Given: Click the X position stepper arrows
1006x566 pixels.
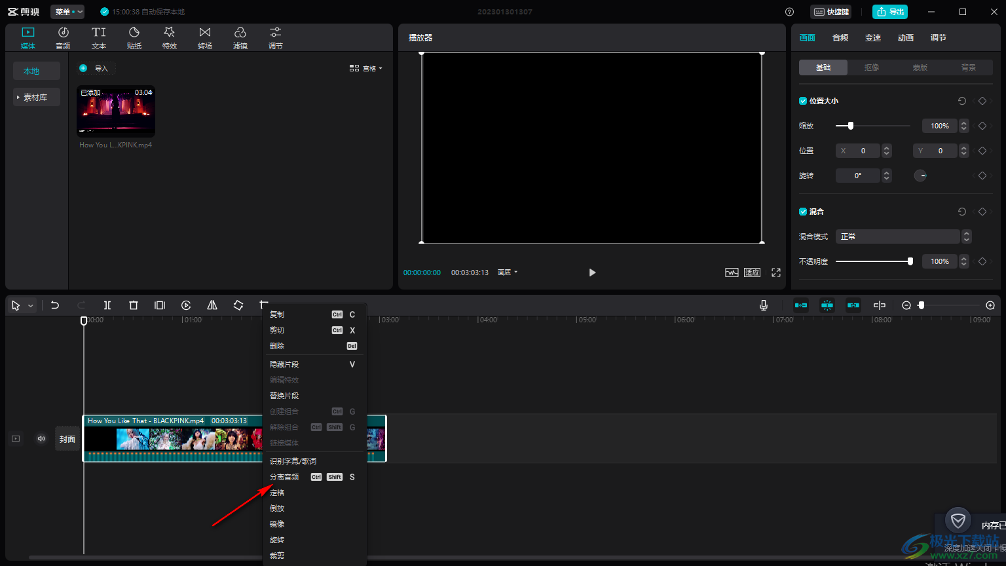Looking at the screenshot, I should [887, 151].
